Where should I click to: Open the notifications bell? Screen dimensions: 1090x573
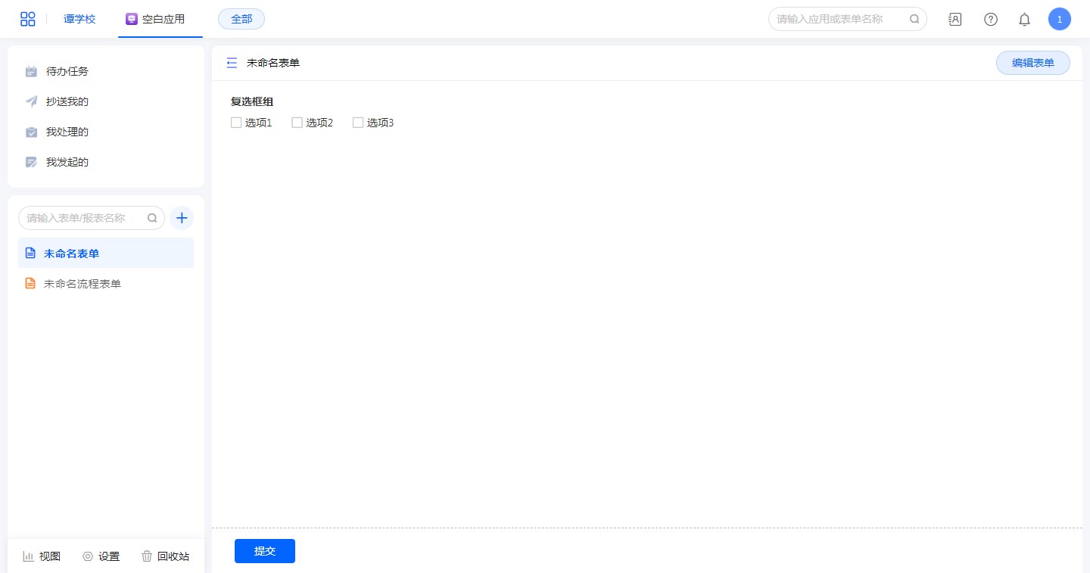pos(1024,20)
